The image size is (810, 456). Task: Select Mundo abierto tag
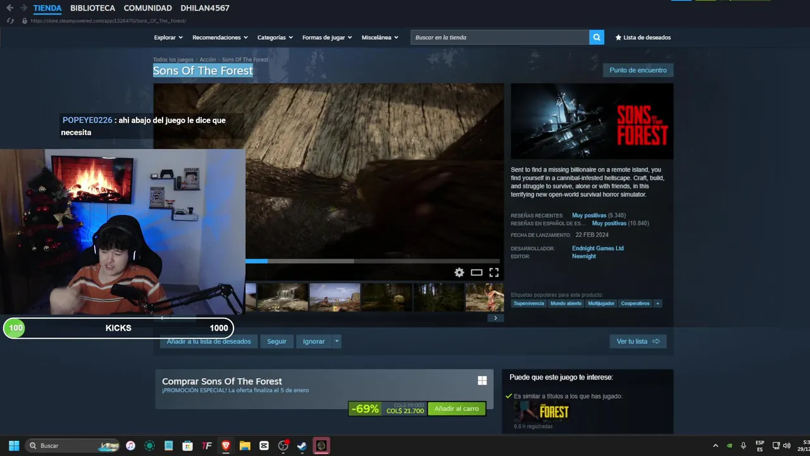point(566,303)
